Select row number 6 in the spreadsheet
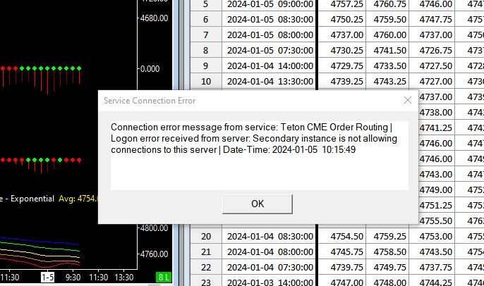This screenshot has width=484, height=286. [x=206, y=19]
